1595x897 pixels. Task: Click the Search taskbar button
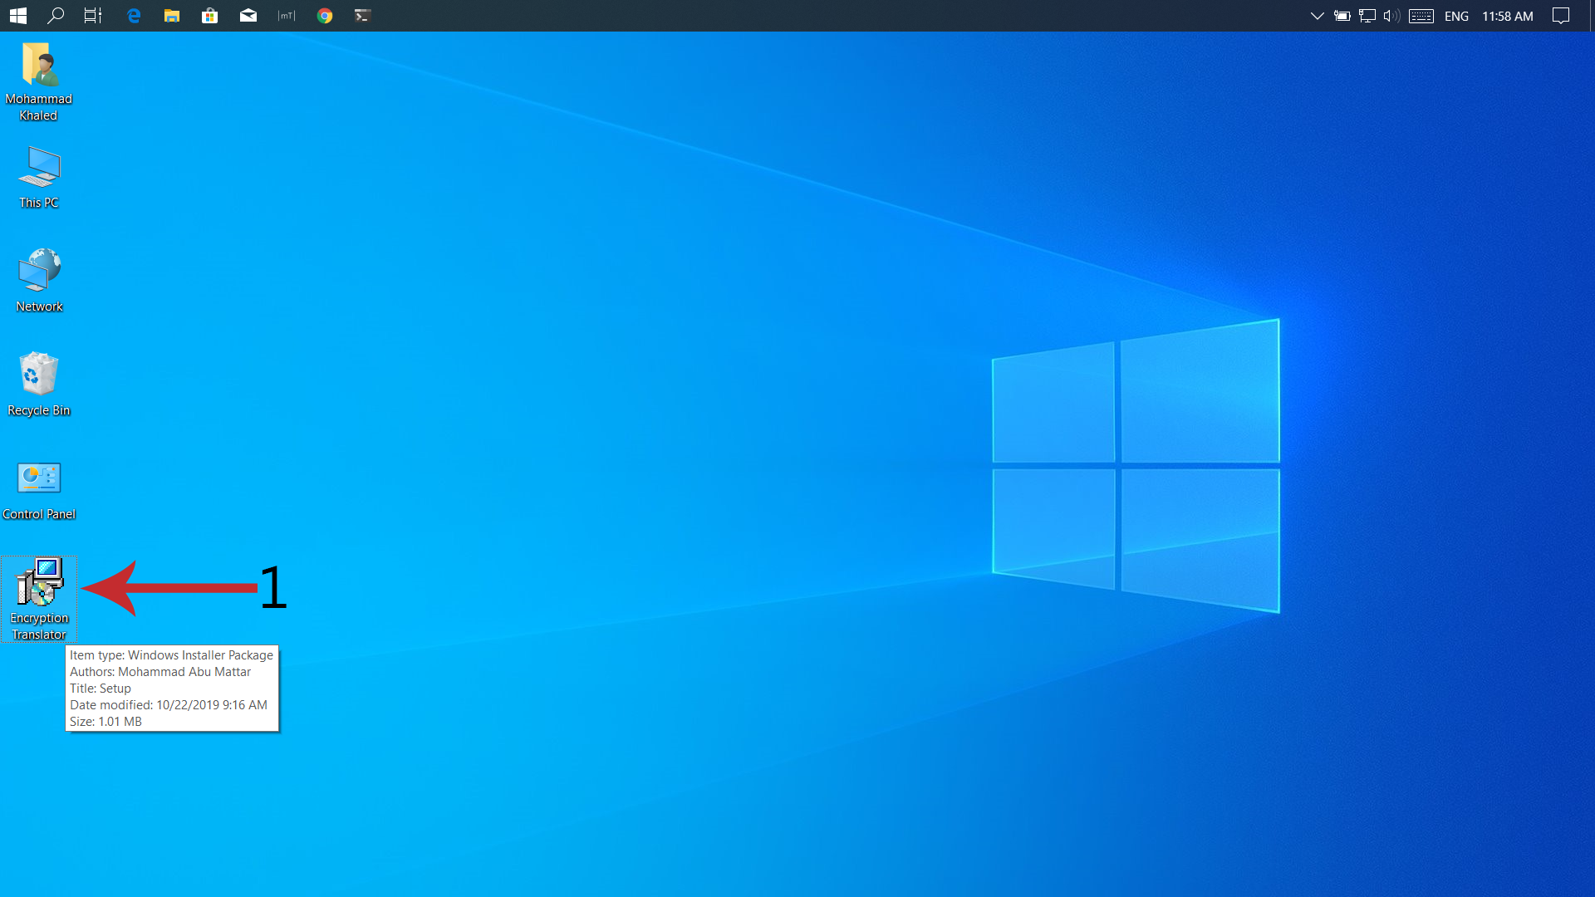point(55,15)
